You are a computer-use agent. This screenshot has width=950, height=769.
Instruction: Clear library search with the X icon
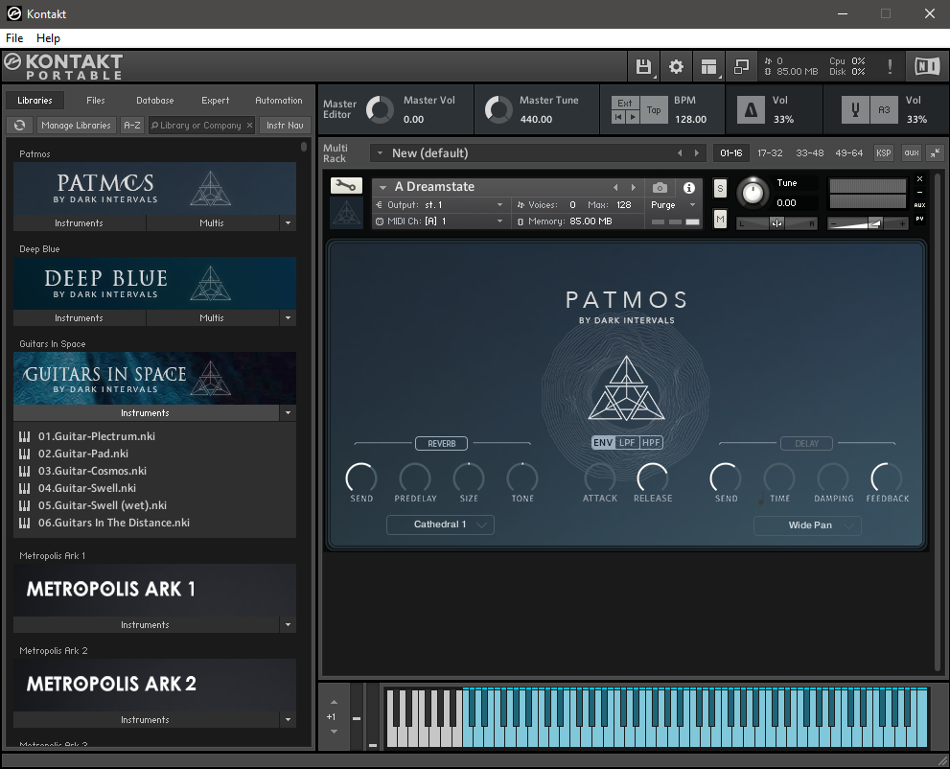pyautogui.click(x=249, y=125)
